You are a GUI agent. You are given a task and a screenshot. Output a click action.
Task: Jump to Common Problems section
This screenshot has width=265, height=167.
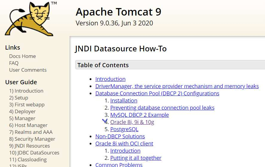(x=119, y=165)
